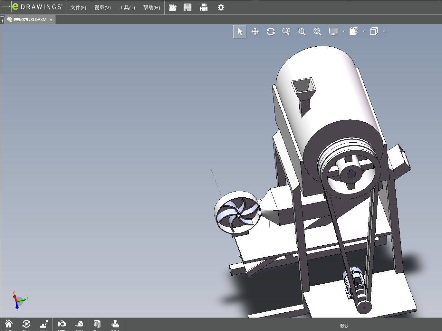The height and width of the screenshot is (331, 442).
Task: Click the Open file folder icon
Action: click(173, 7)
